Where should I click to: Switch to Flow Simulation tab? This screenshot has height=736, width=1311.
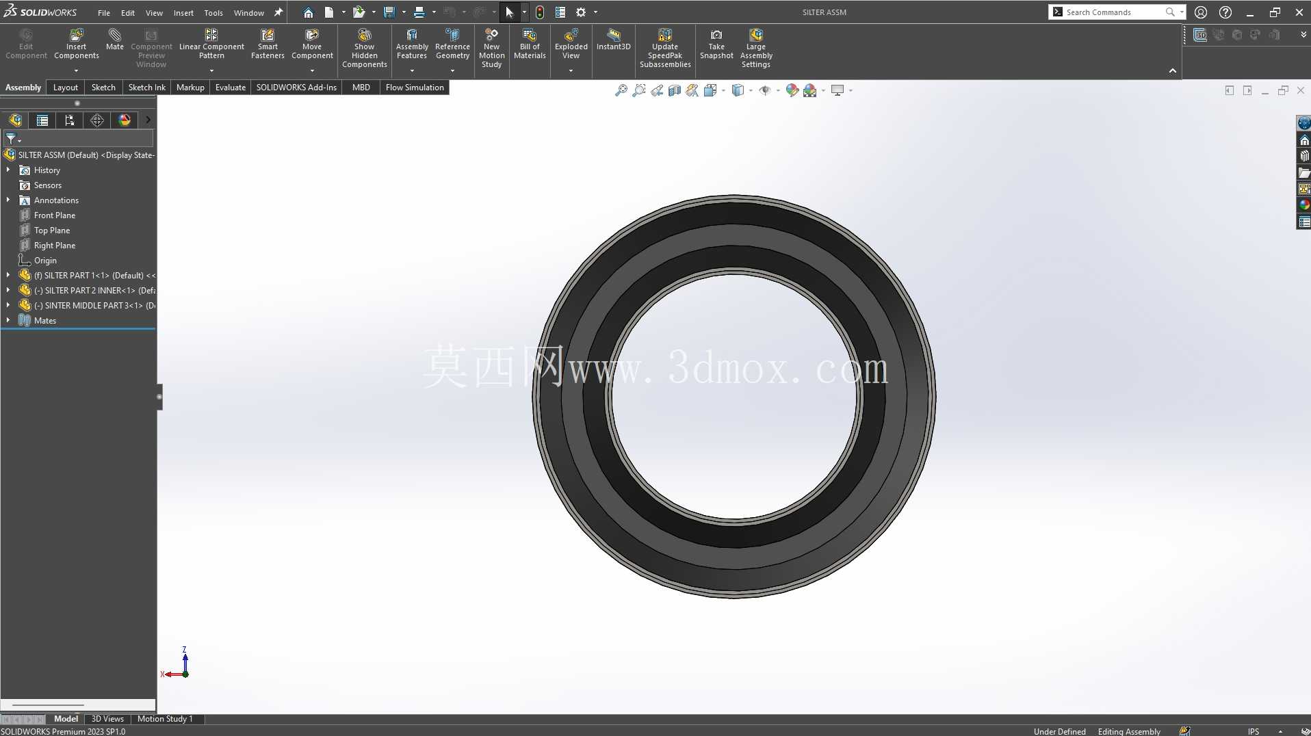pos(415,88)
